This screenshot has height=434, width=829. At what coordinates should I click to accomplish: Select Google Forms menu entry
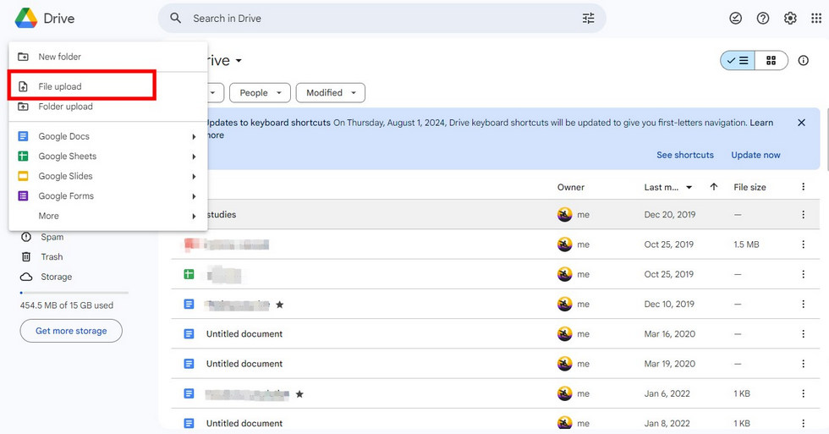click(x=108, y=196)
